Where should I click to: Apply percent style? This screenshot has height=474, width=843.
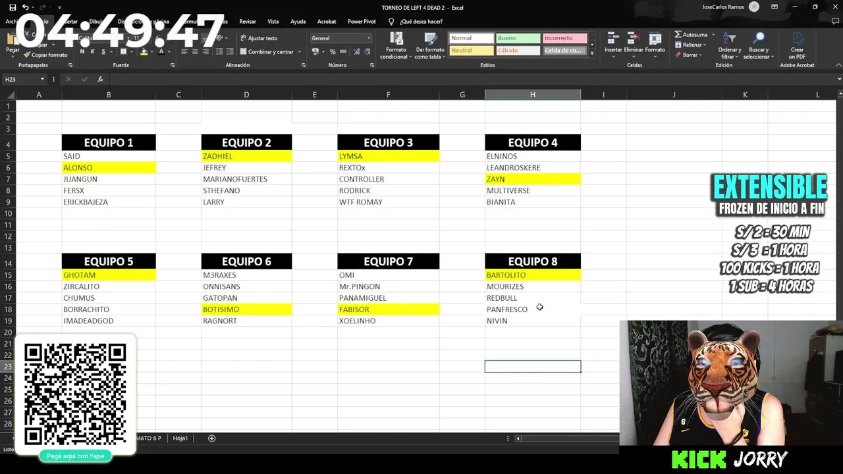pos(333,51)
